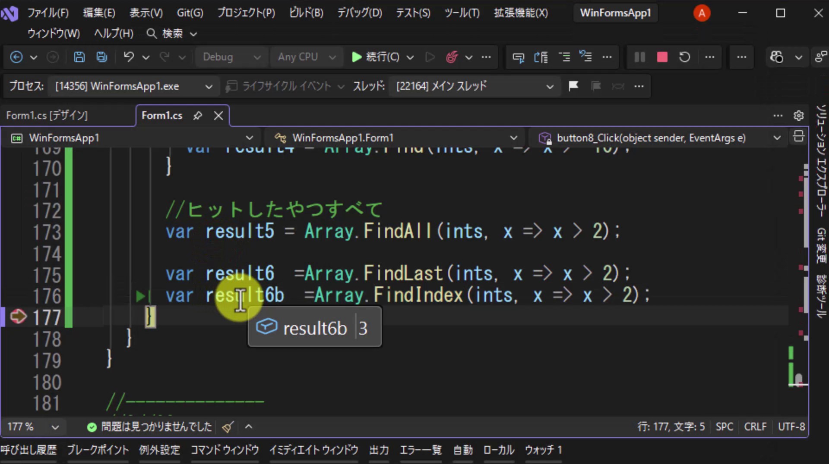Switch to the Form1.cs [デザイン] tab
Screen dimensions: 829x464
point(47,116)
